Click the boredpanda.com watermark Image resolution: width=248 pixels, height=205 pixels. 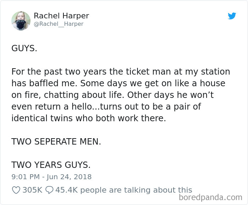tap(210, 198)
